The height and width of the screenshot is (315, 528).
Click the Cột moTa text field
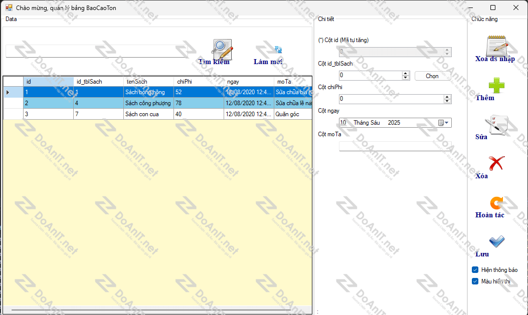click(395, 146)
